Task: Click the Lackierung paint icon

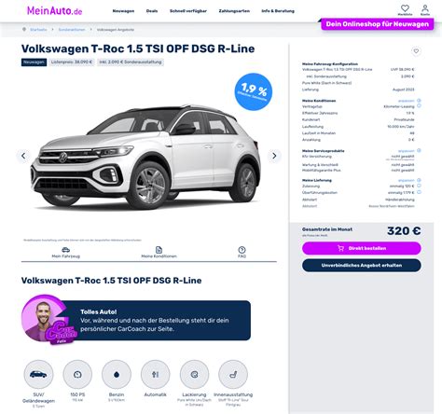Action: 194,375
